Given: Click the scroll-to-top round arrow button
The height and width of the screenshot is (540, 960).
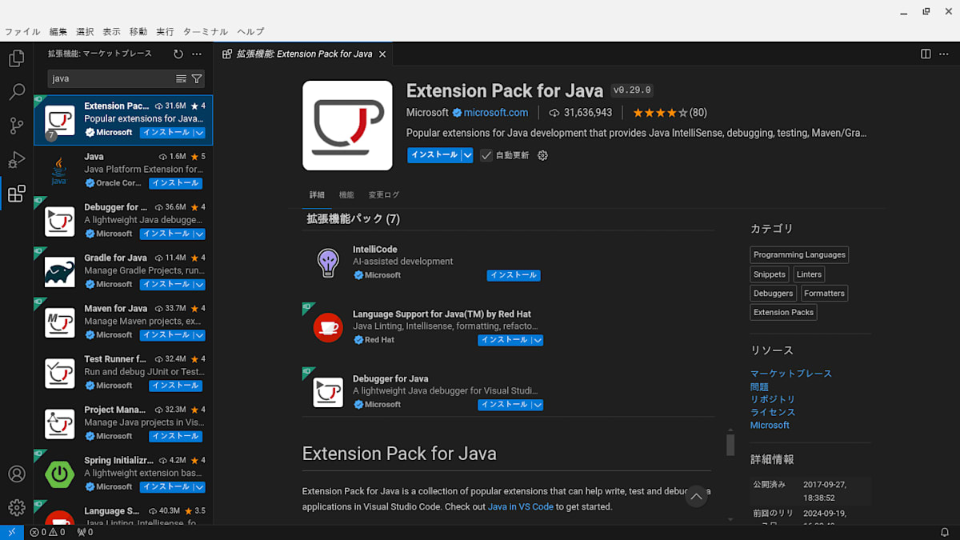Looking at the screenshot, I should (696, 497).
